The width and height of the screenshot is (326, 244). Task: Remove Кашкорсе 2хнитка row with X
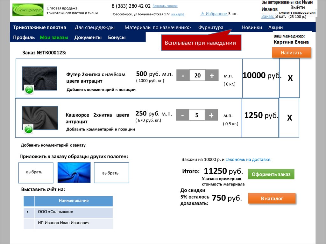[289, 118]
